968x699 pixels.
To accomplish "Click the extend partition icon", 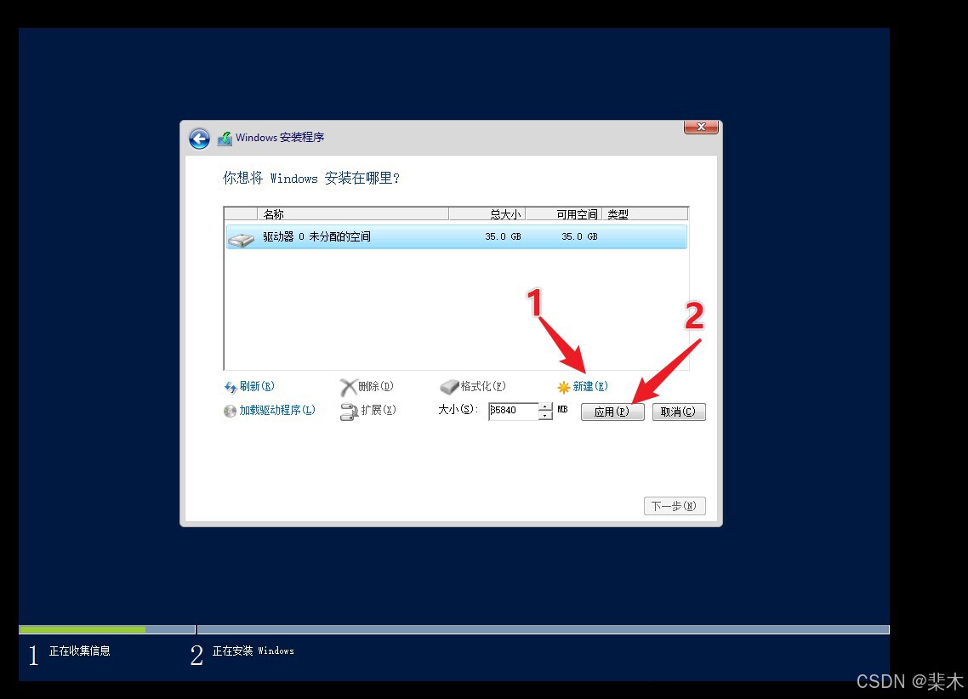I will [x=350, y=412].
